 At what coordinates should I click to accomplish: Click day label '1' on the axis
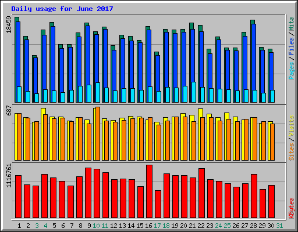tap(19, 226)
